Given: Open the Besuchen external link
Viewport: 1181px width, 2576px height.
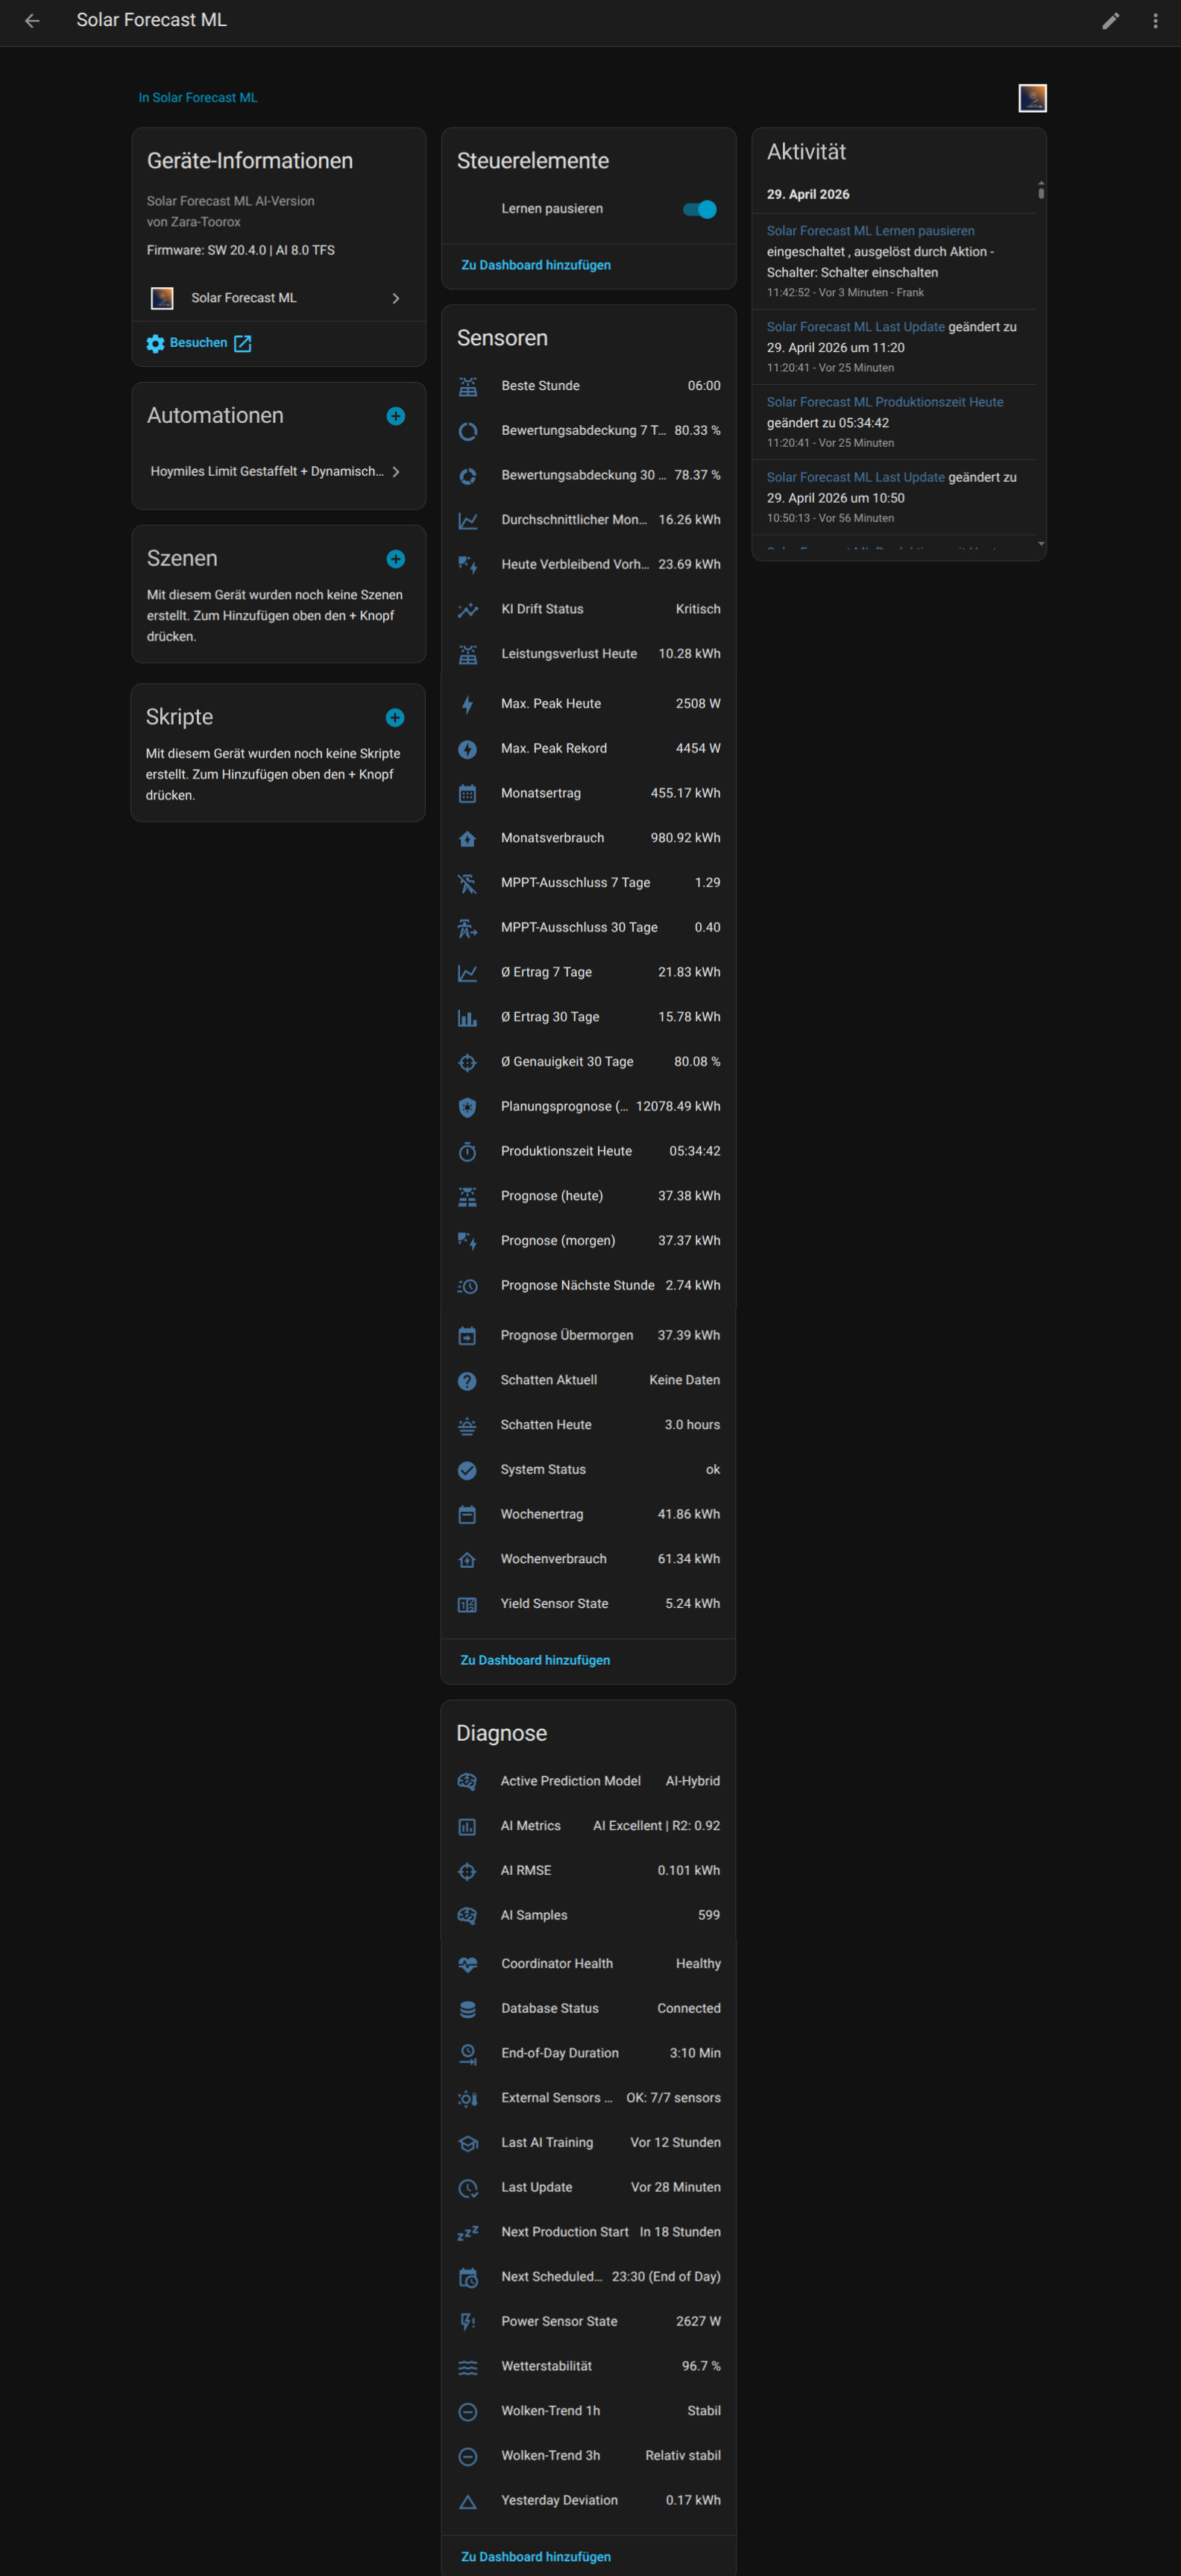Looking at the screenshot, I should point(199,343).
